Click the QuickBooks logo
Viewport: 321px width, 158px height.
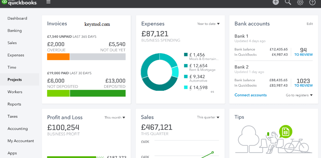pos(19,2)
